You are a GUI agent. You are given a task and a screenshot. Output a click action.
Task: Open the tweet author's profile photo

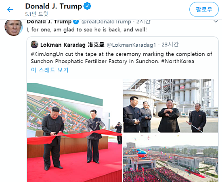pos(14,27)
